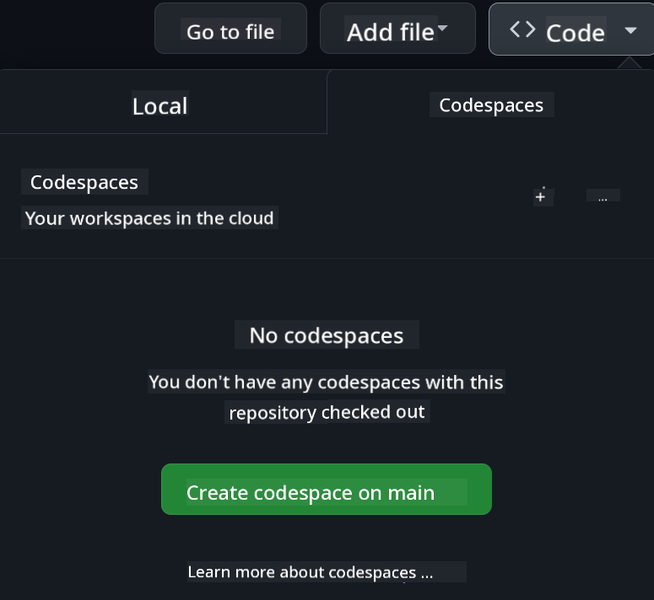This screenshot has width=654, height=600.
Task: Click the 'No codespaces' heading
Action: point(326,335)
